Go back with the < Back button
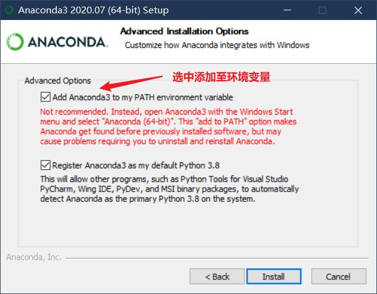The image size is (377, 294). click(217, 276)
